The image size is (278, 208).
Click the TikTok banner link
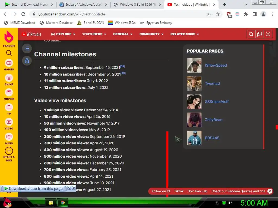[179, 191]
